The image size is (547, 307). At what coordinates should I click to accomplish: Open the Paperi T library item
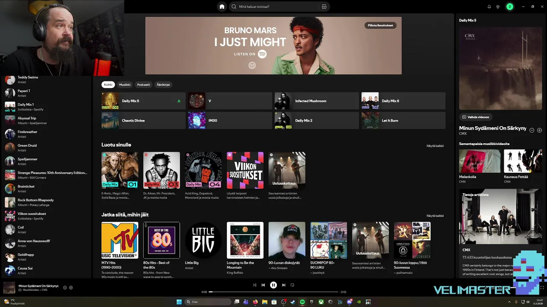click(47, 93)
